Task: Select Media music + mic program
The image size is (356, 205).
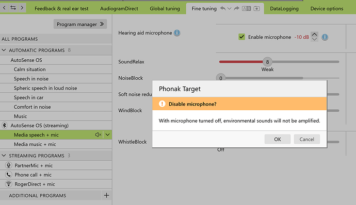Action: 56,144
